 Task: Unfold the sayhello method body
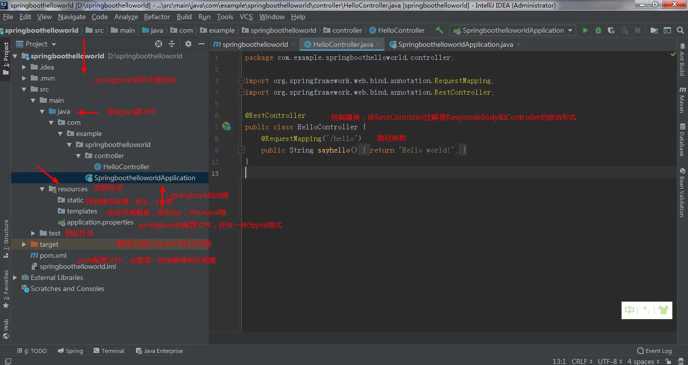(242, 150)
